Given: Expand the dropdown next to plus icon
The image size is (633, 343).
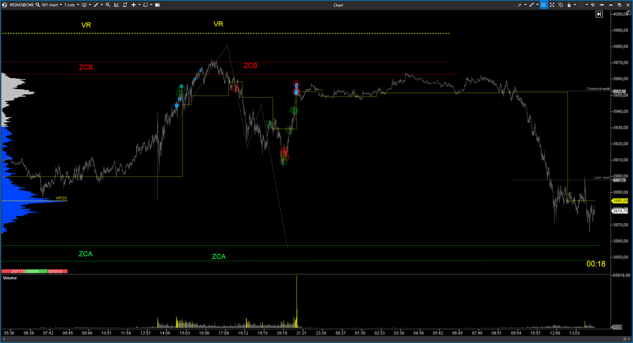Looking at the screenshot, I should (x=139, y=5).
